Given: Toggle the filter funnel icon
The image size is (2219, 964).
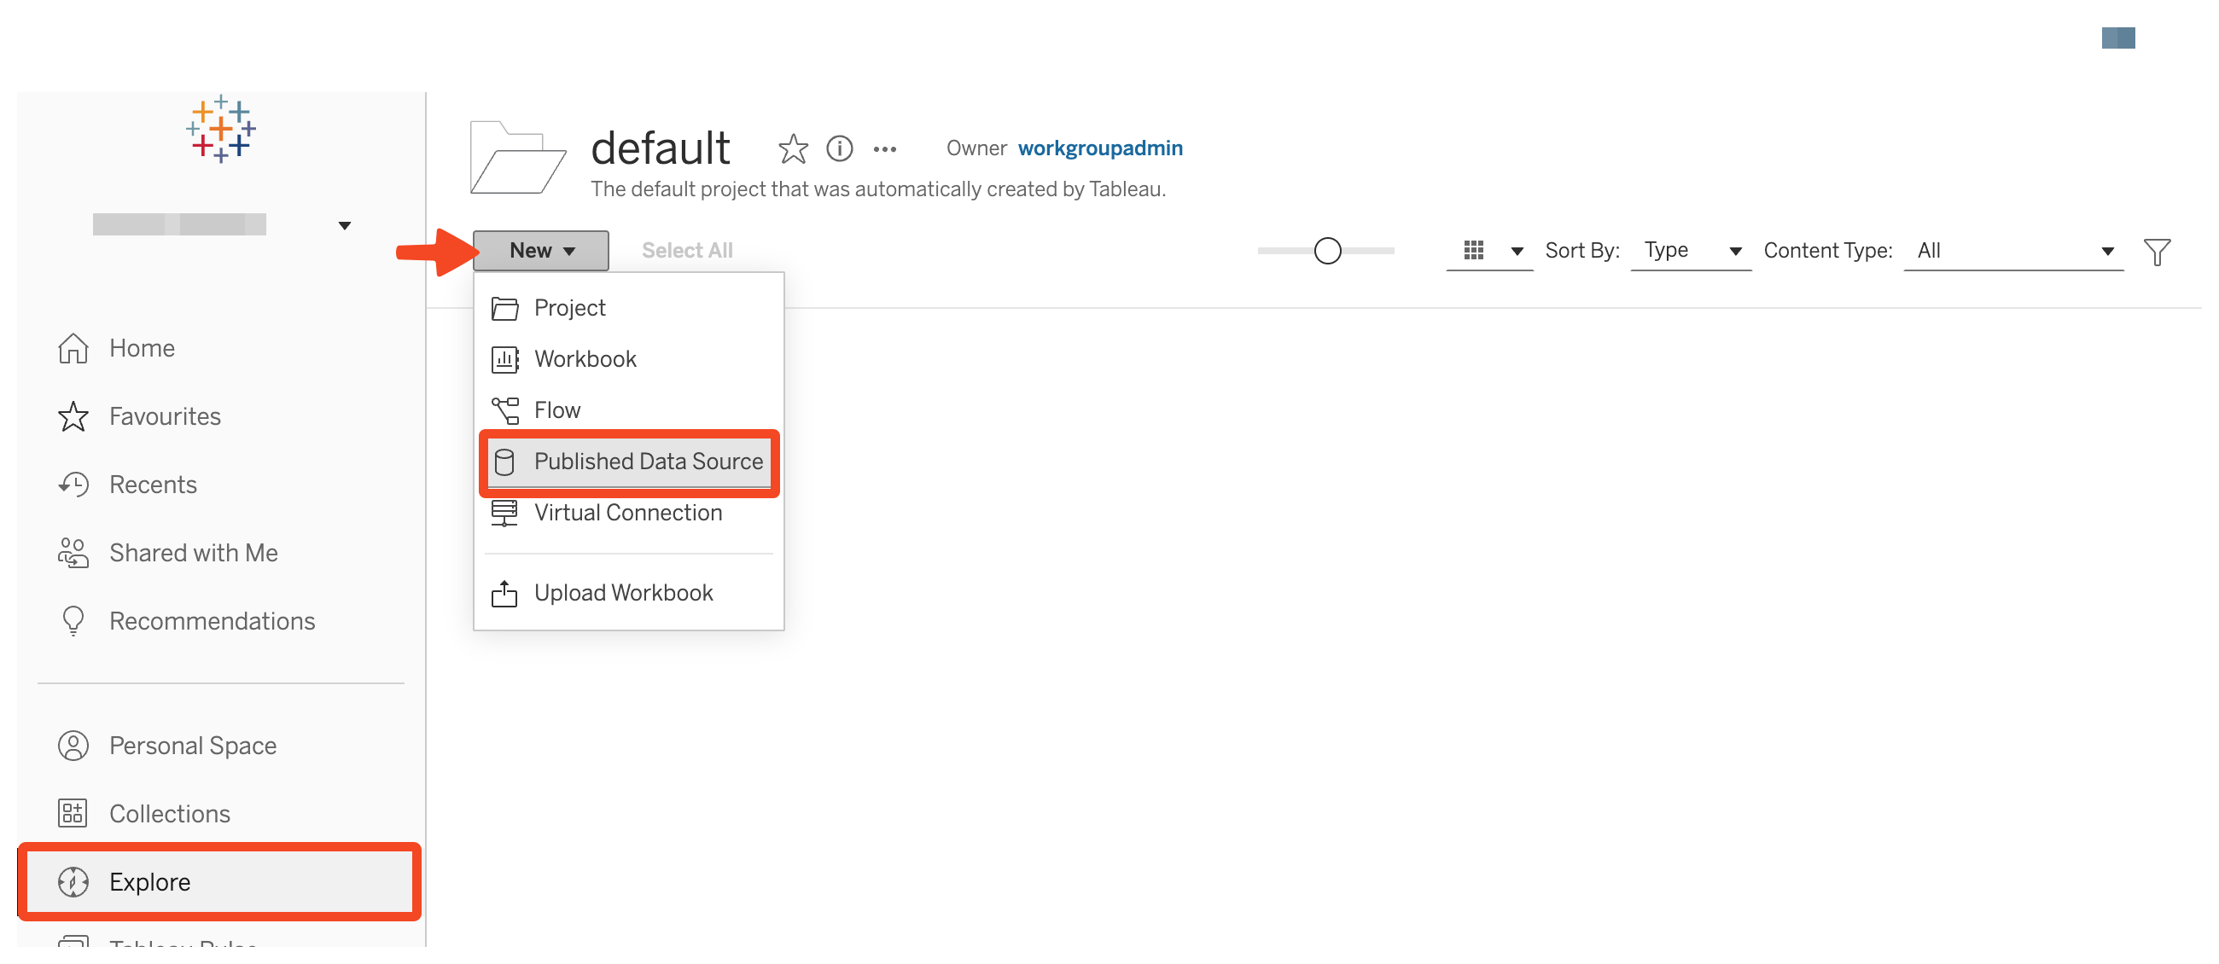Looking at the screenshot, I should coord(2157,252).
